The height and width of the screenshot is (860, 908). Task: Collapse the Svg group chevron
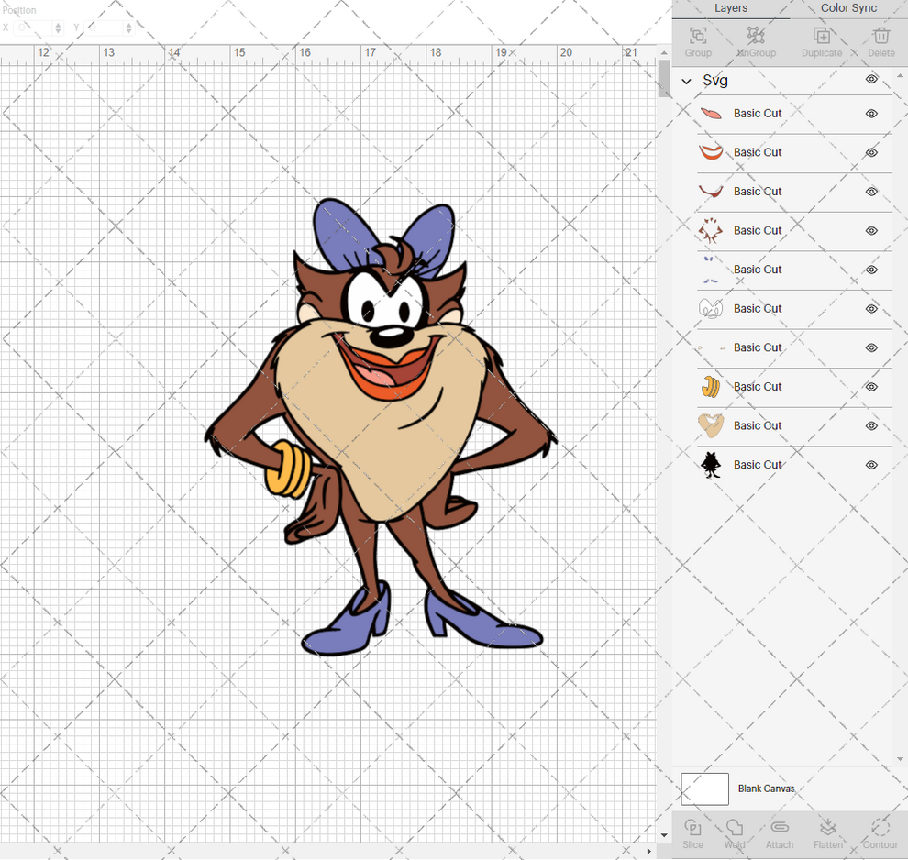point(685,81)
